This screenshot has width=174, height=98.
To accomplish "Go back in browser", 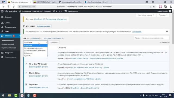I will pyautogui.click(x=4, y=7).
